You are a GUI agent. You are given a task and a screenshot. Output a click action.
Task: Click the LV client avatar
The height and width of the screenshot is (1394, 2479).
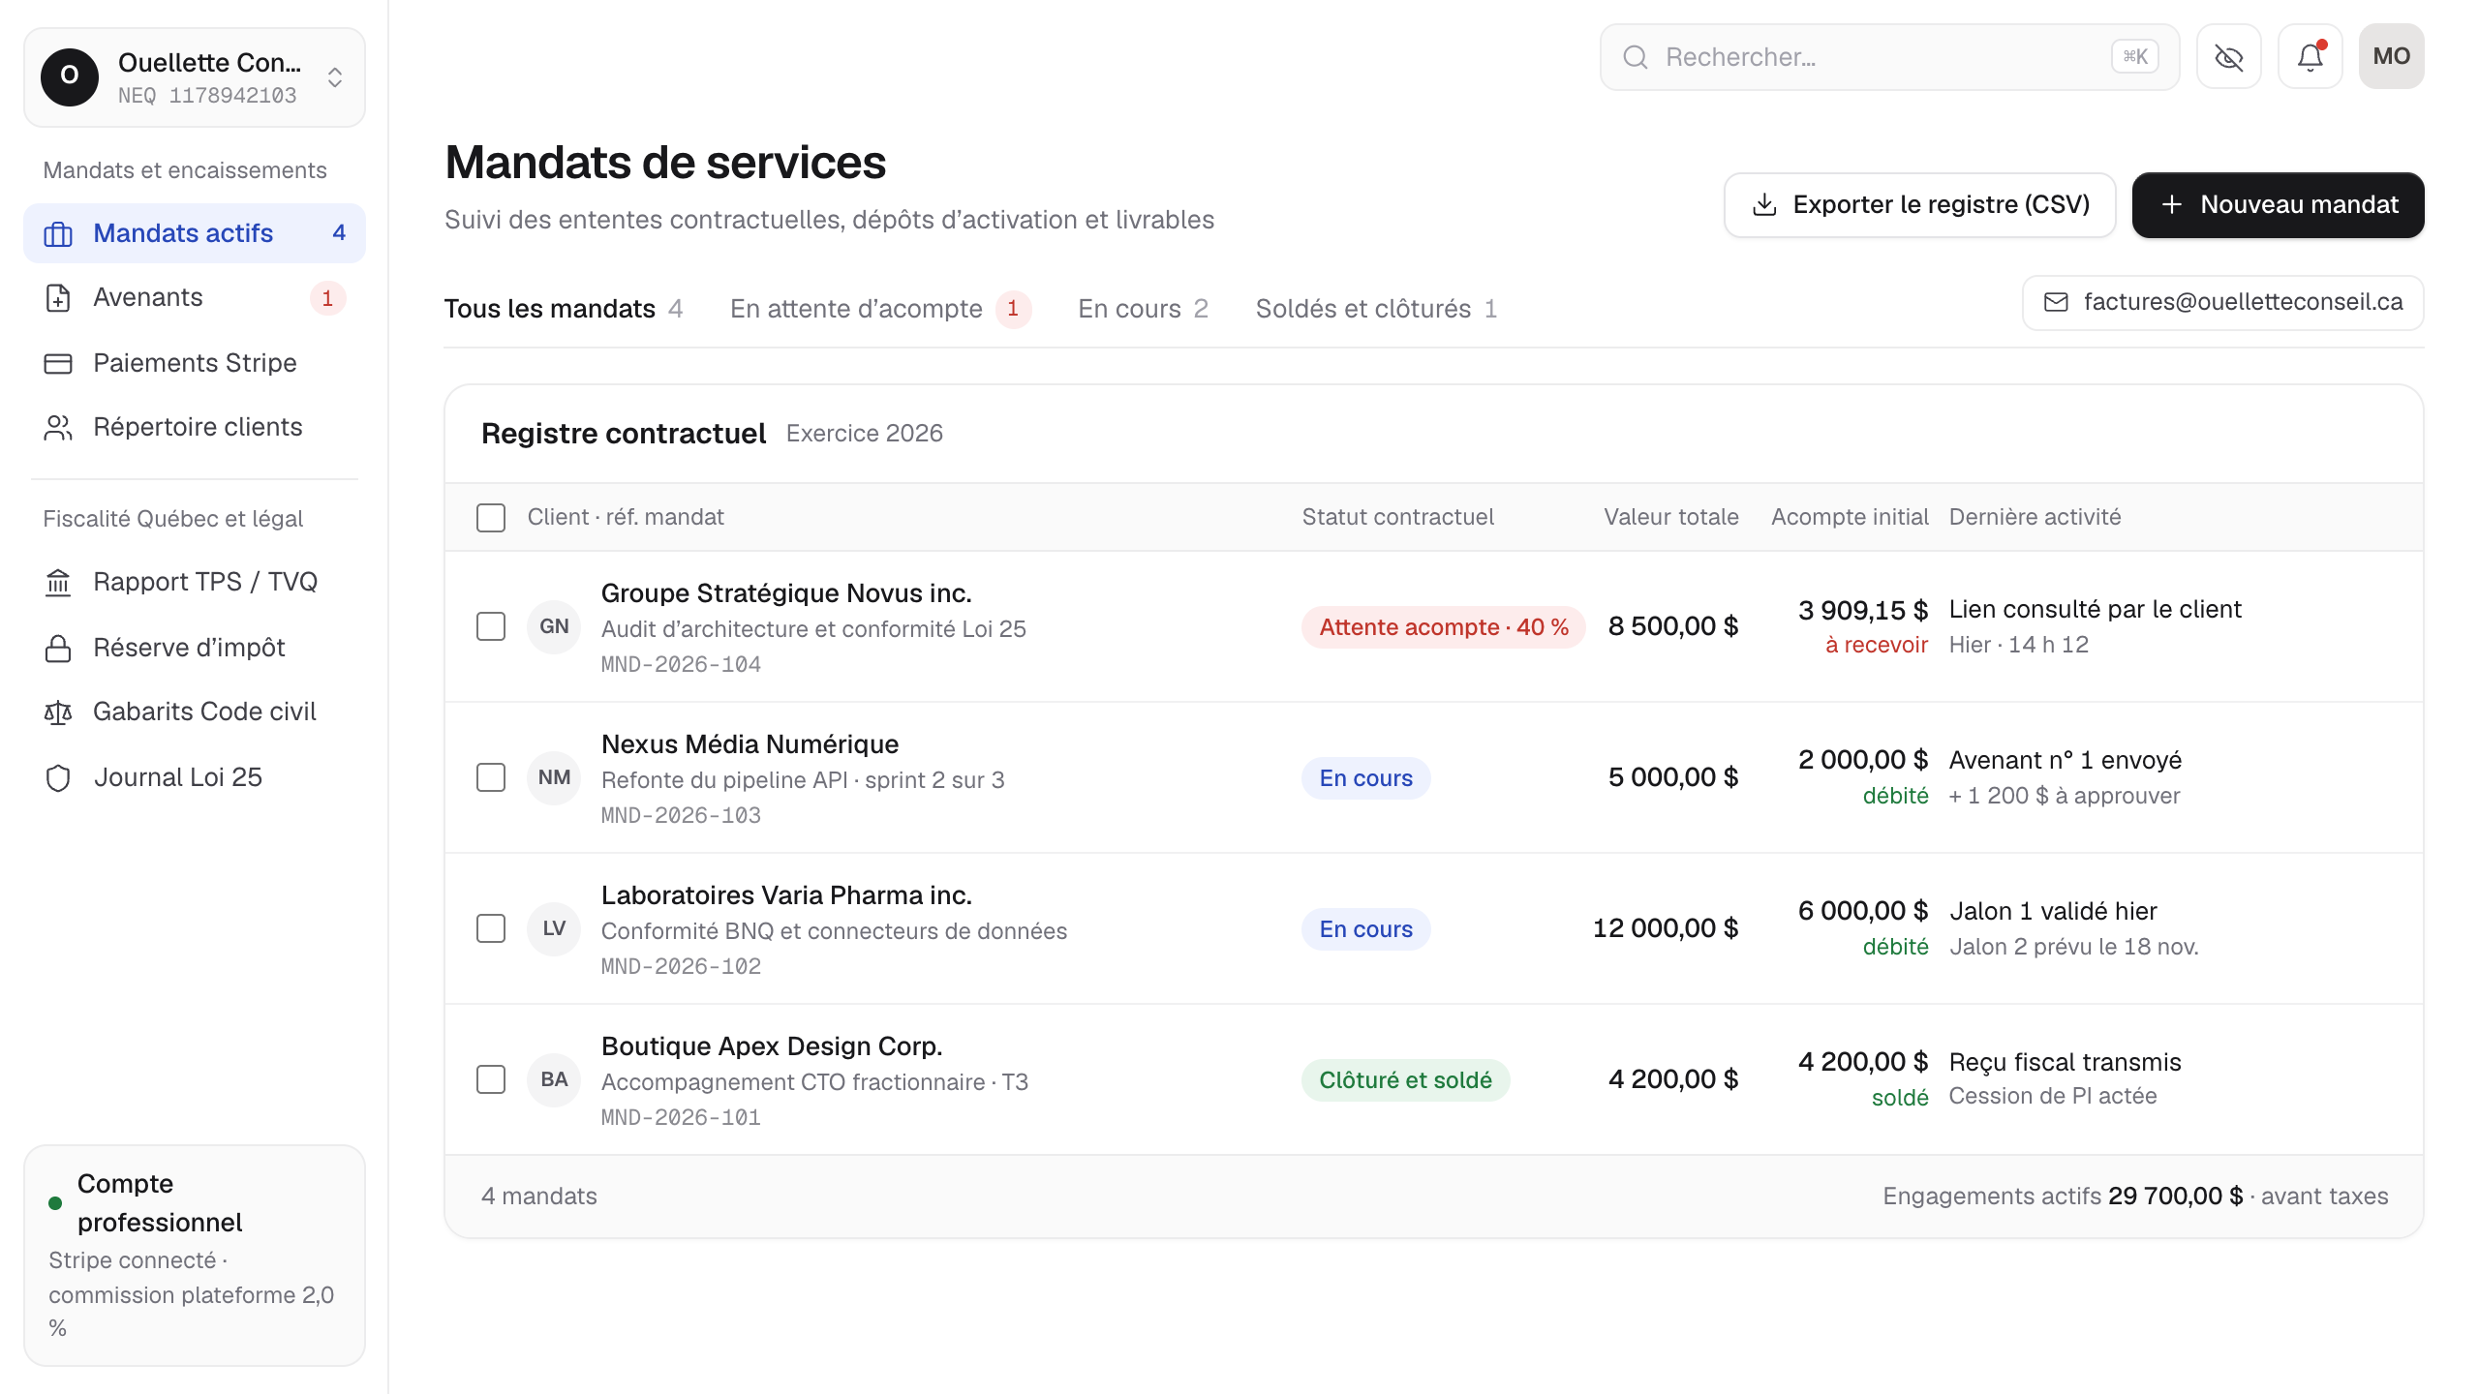pos(554,928)
